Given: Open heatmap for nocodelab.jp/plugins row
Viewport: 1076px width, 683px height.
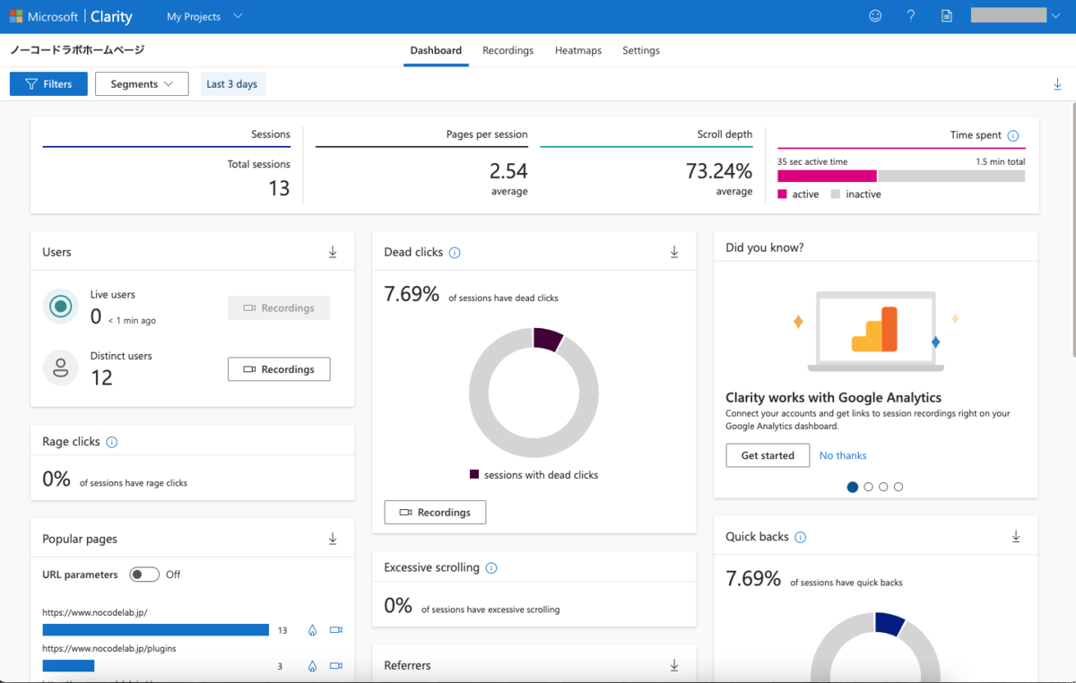Looking at the screenshot, I should point(312,666).
